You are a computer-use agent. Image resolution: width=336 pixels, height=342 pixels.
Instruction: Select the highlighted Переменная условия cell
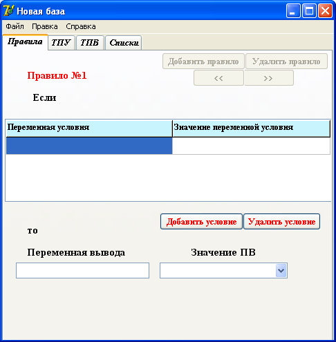(x=89, y=146)
